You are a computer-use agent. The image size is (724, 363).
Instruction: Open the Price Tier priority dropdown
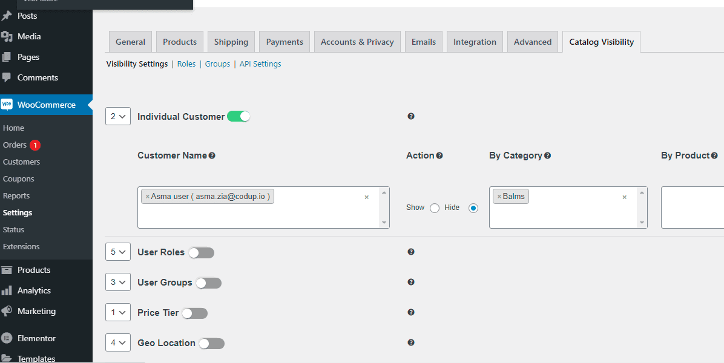coord(117,312)
